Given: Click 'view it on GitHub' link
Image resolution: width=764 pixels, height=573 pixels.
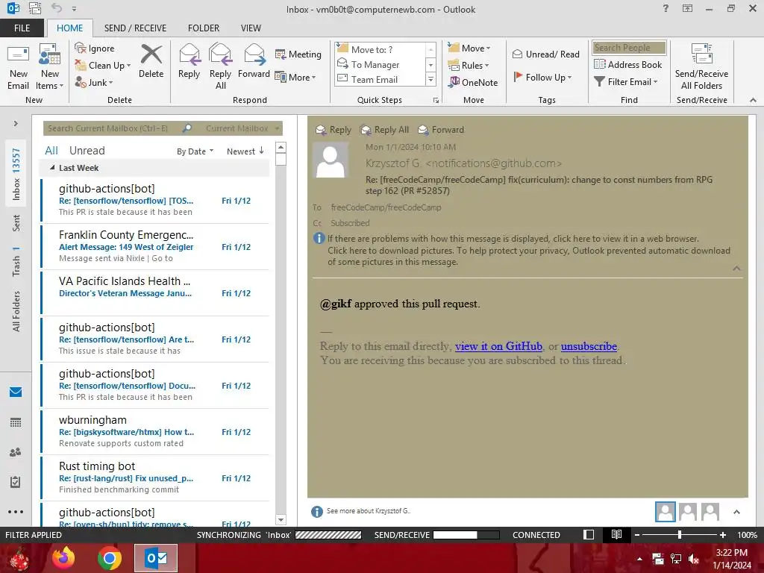Looking at the screenshot, I should pyautogui.click(x=498, y=346).
